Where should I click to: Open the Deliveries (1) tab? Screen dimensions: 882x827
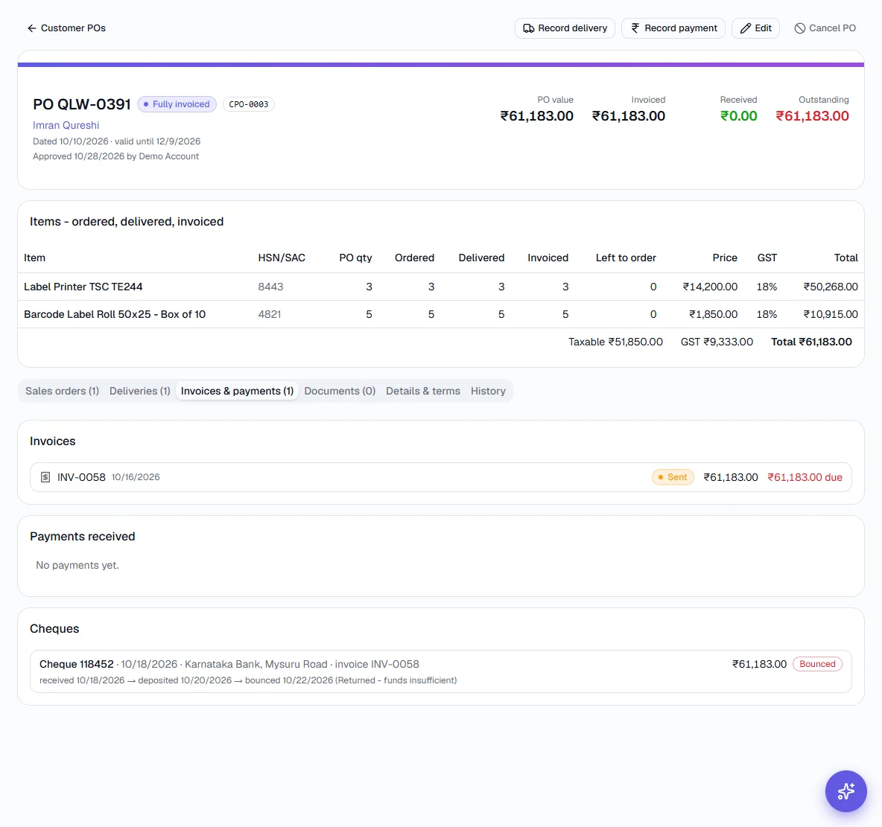[x=139, y=391]
